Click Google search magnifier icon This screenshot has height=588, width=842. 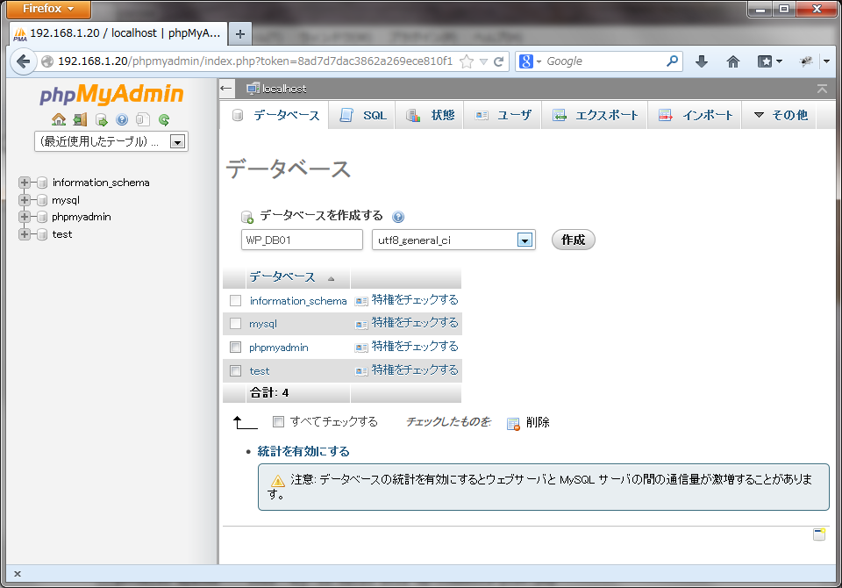(672, 61)
